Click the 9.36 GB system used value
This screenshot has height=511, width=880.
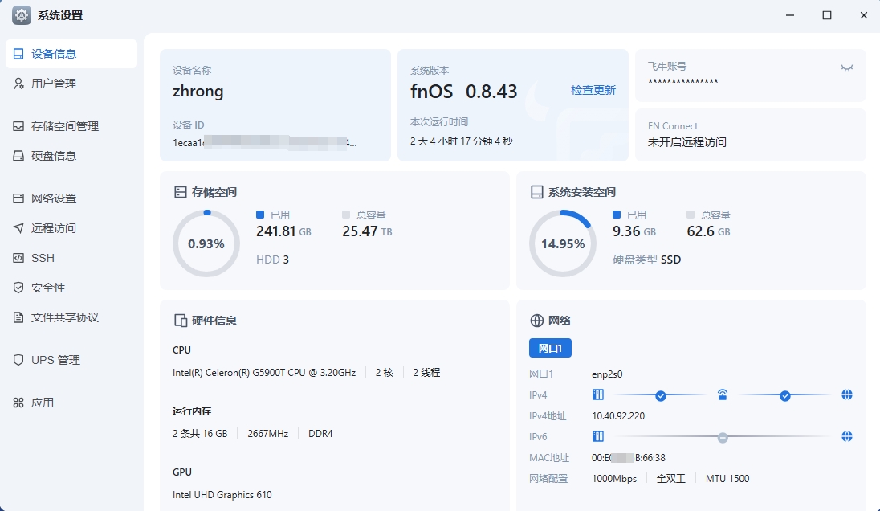tap(634, 231)
